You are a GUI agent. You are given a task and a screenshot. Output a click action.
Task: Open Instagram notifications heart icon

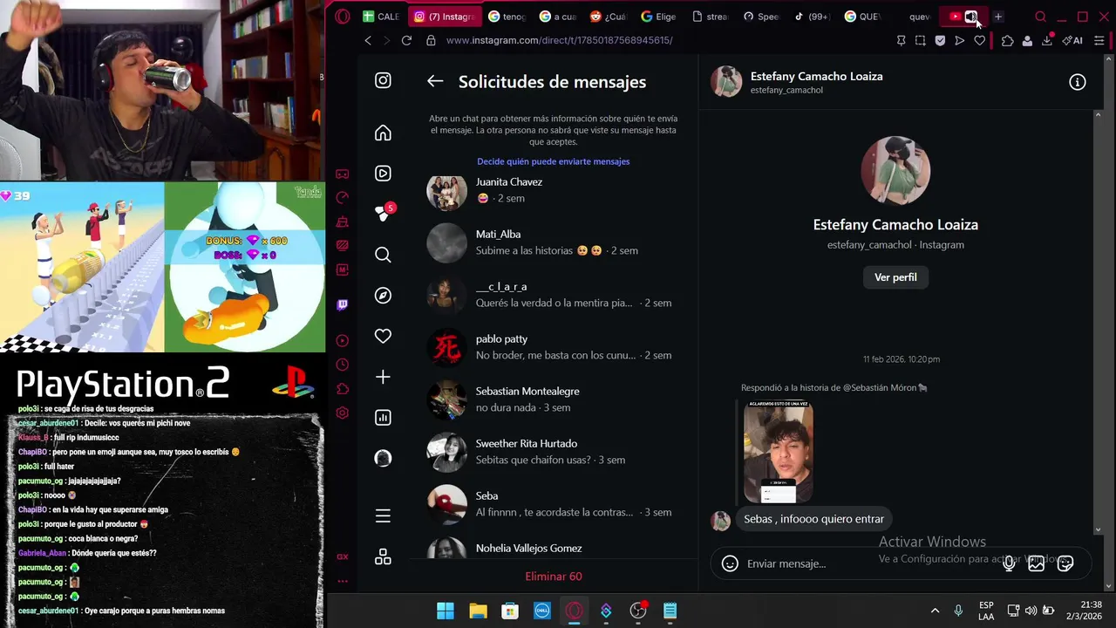383,336
